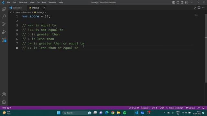Open Spotify from the taskbar
The height and width of the screenshot is (116, 207).
(x=125, y=113)
